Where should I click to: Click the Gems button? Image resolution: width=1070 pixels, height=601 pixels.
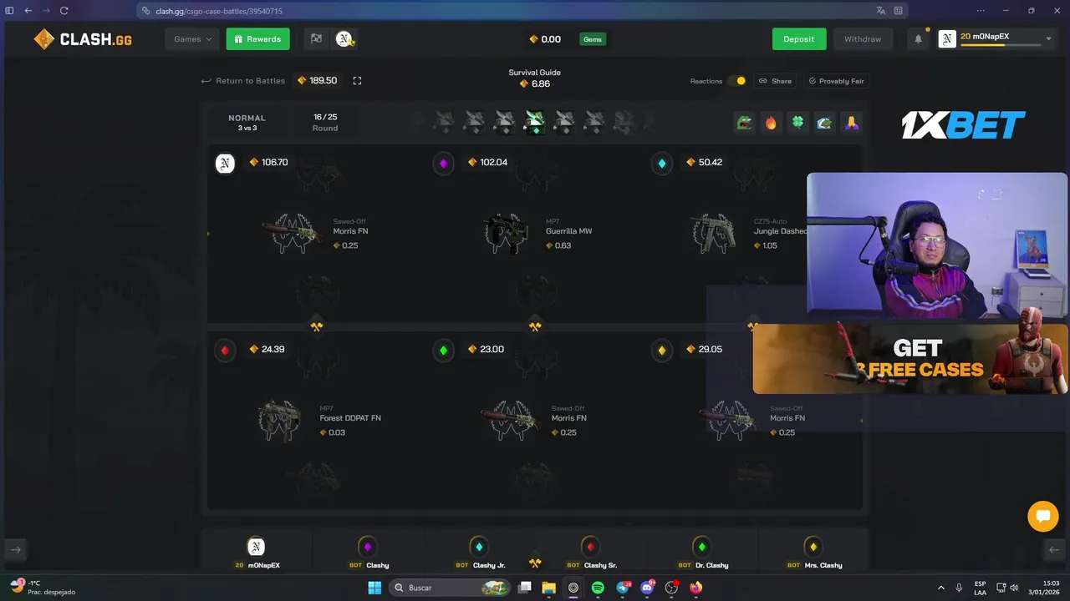point(593,39)
